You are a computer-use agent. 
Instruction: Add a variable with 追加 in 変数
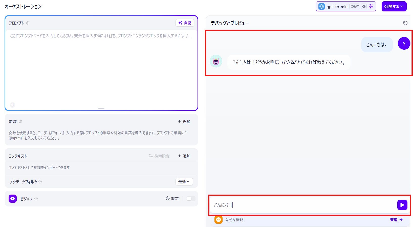(184, 122)
